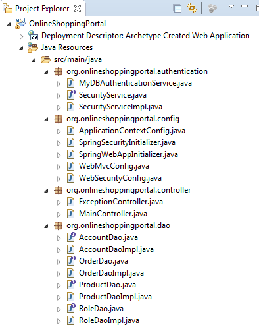Click the ExceptionController.java file icon
Viewport: 259px width, 327px height.
point(70,202)
